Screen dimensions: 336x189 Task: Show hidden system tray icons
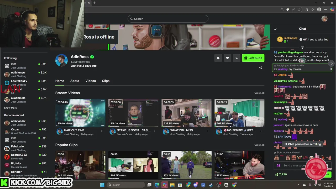299,185
